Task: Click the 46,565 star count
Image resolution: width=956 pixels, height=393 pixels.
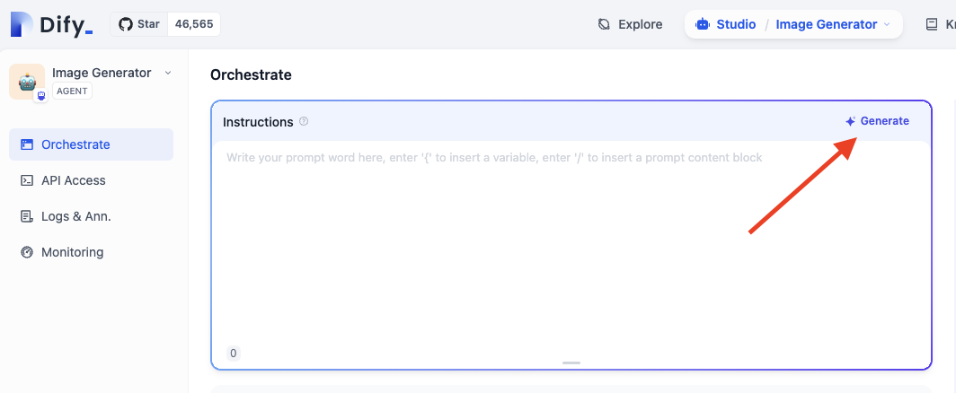Action: coord(193,24)
